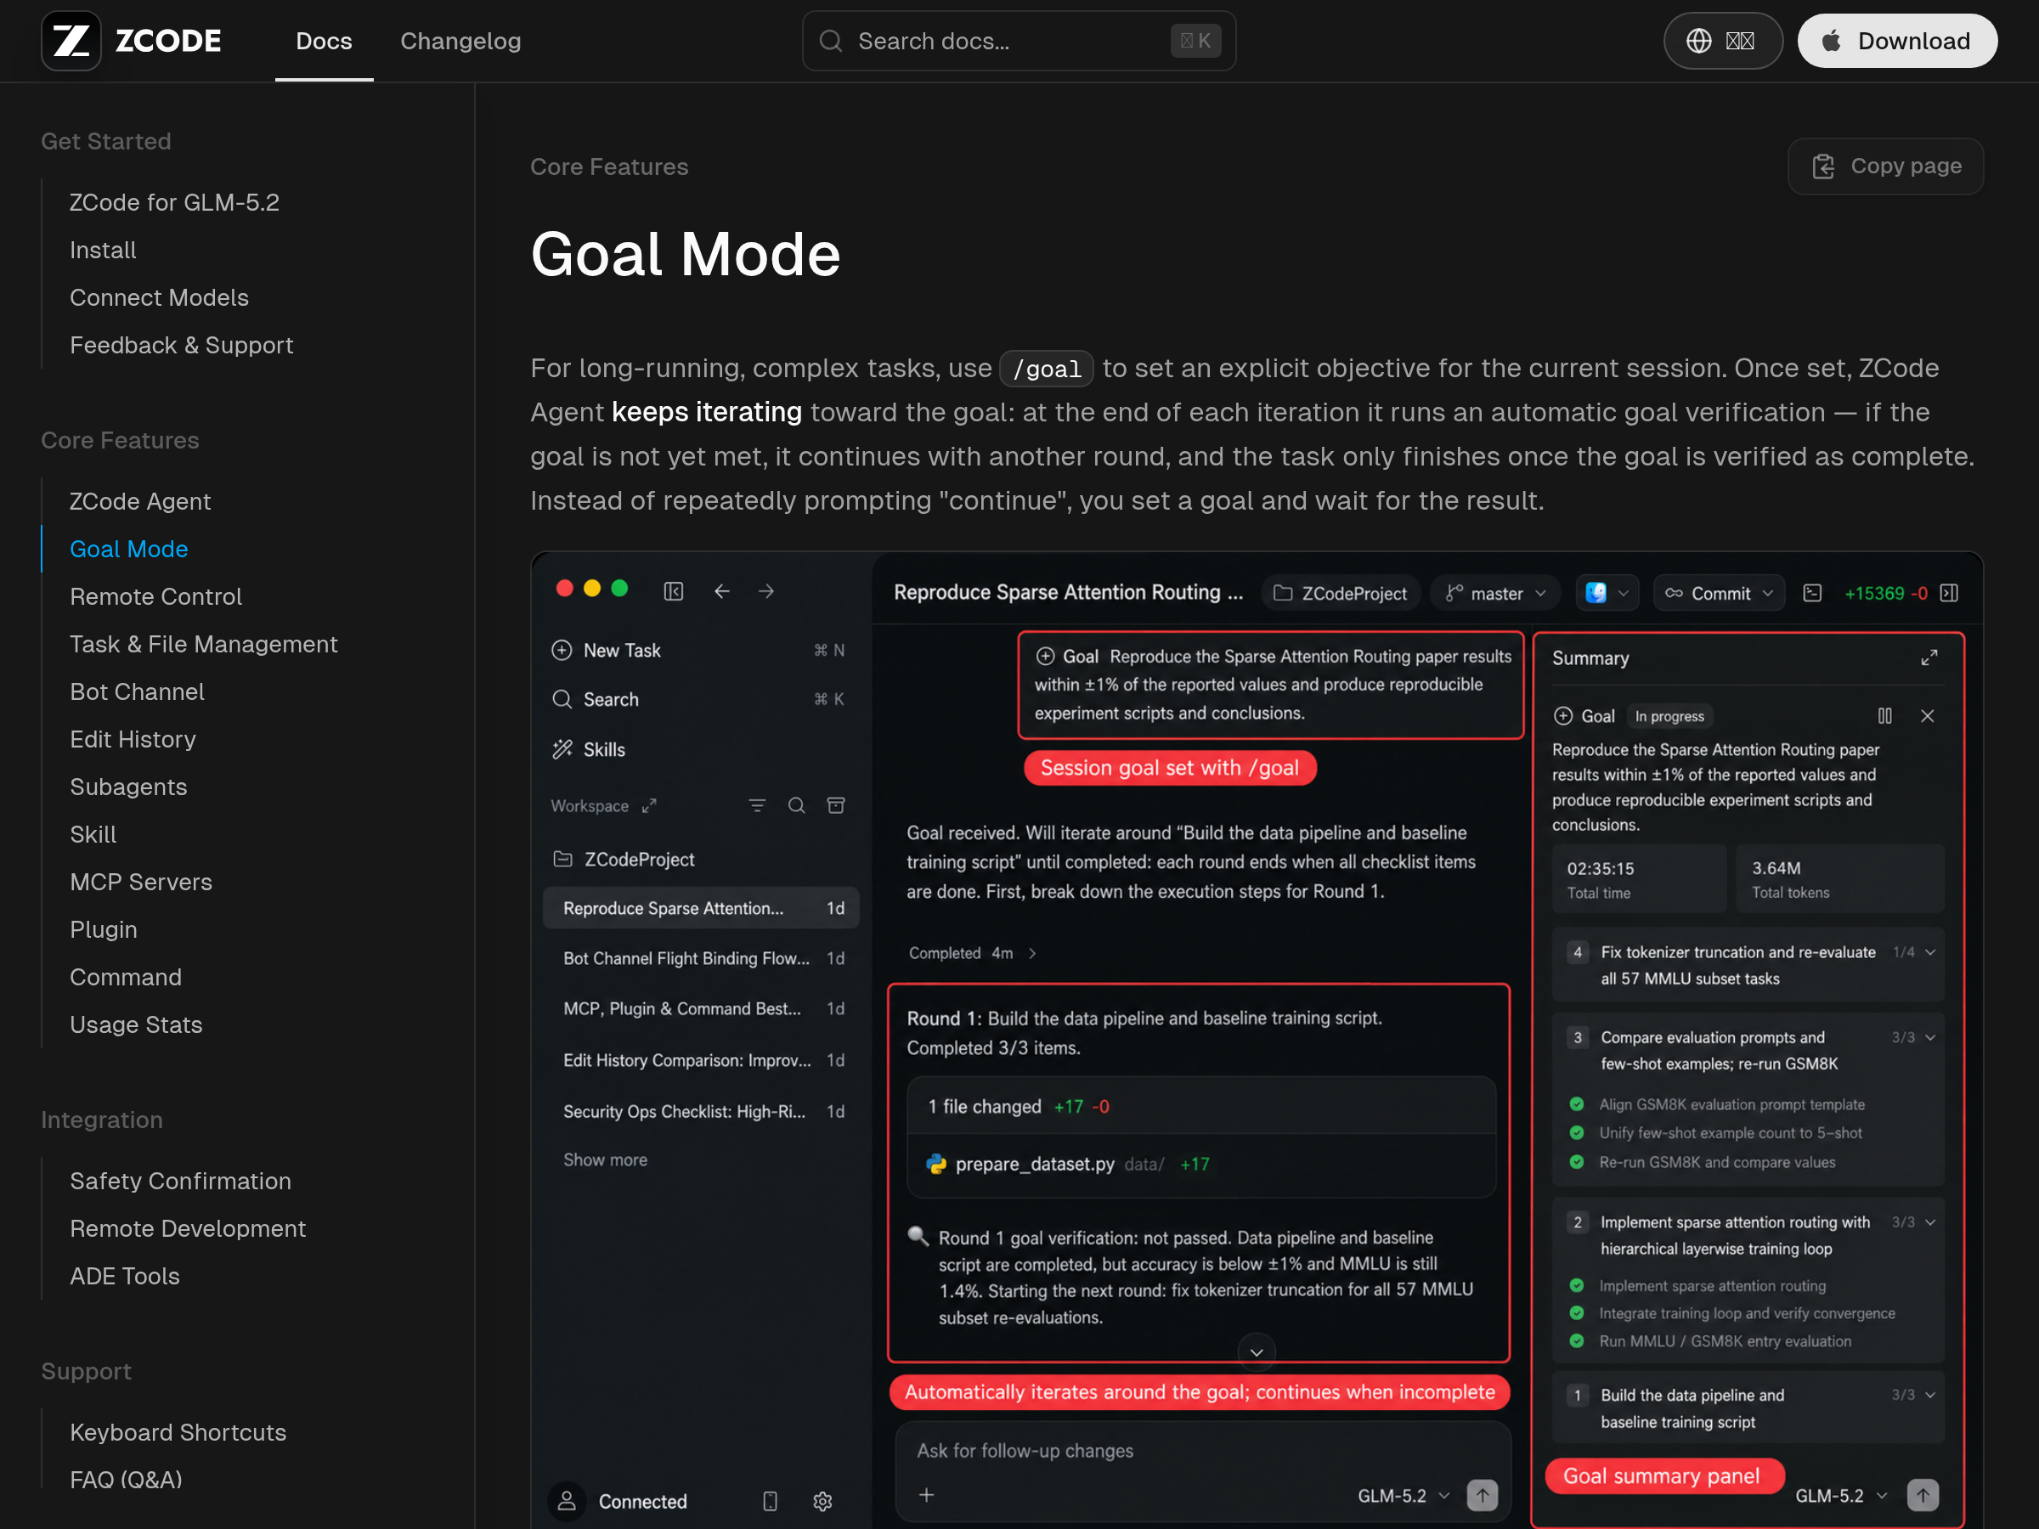Open Keyboard Shortcuts page
Viewport: 2039px width, 1529px height.
point(178,1432)
